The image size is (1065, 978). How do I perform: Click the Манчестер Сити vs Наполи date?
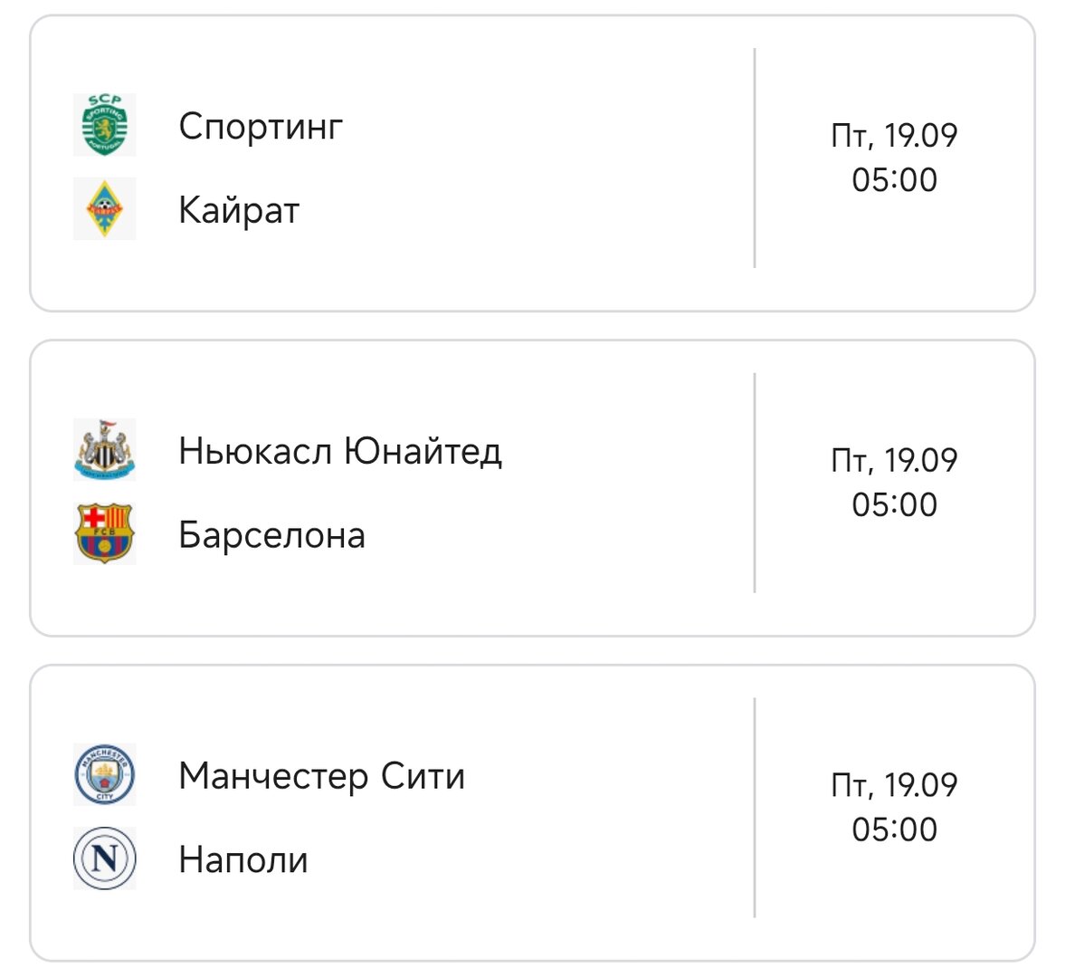click(x=894, y=785)
